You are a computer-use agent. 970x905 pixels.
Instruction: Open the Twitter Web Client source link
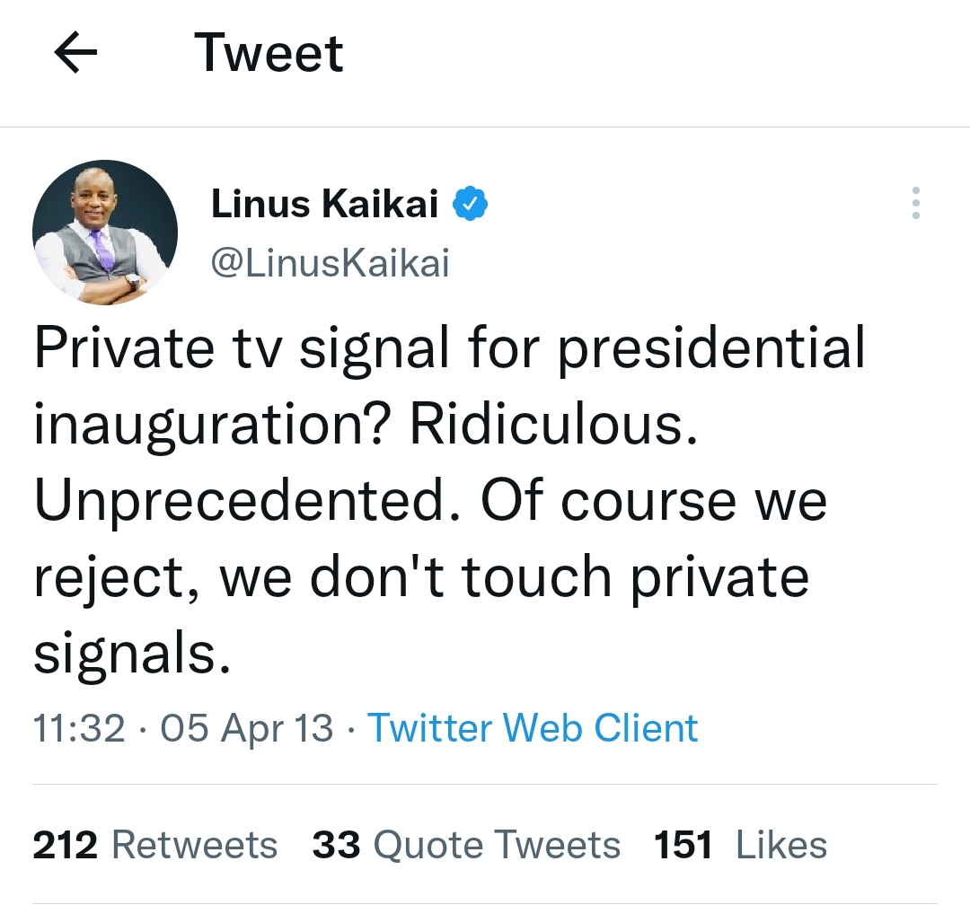click(533, 727)
